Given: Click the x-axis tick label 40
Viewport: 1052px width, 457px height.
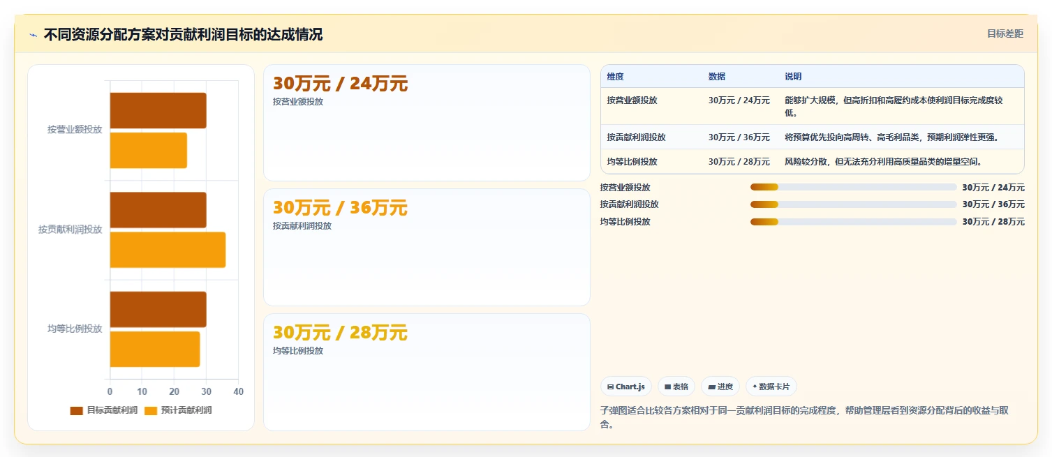Looking at the screenshot, I should [238, 391].
